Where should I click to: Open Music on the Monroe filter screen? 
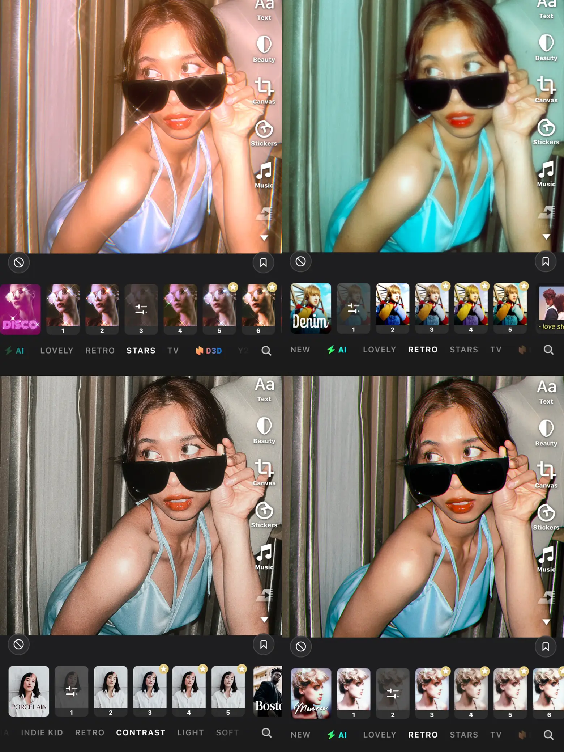tap(546, 559)
